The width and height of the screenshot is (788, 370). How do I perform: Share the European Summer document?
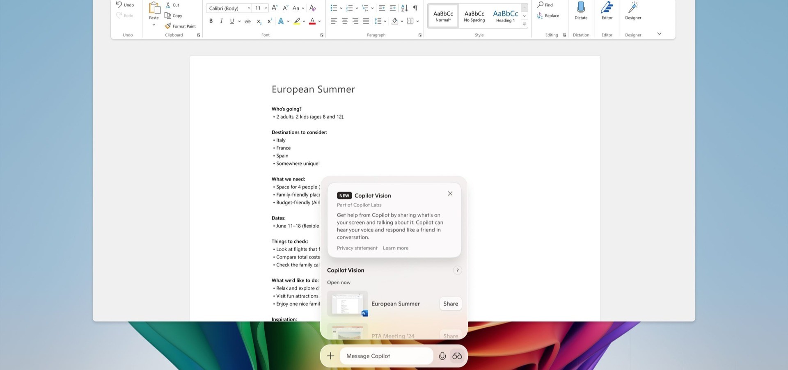[450, 304]
